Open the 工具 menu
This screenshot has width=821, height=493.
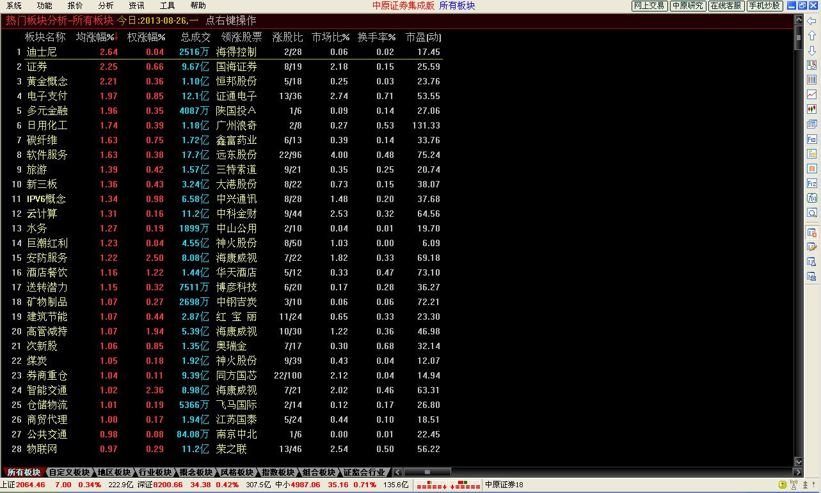[167, 6]
